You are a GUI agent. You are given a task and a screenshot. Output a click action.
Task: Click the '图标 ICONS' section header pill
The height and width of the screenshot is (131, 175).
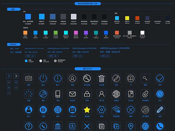pos(88,69)
